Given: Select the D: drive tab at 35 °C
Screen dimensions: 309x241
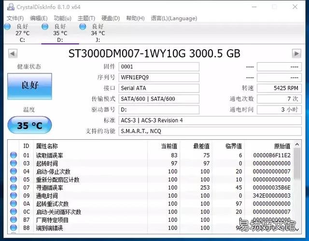Looking at the screenshot, I should (x=60, y=33).
